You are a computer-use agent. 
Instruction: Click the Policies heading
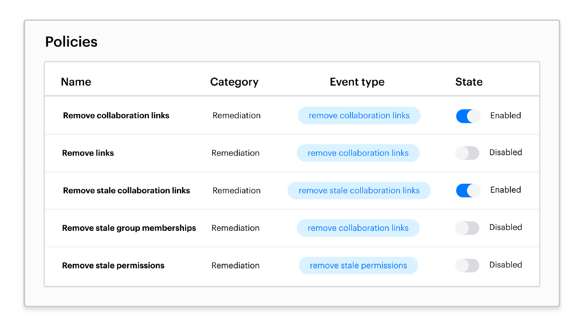pos(71,42)
